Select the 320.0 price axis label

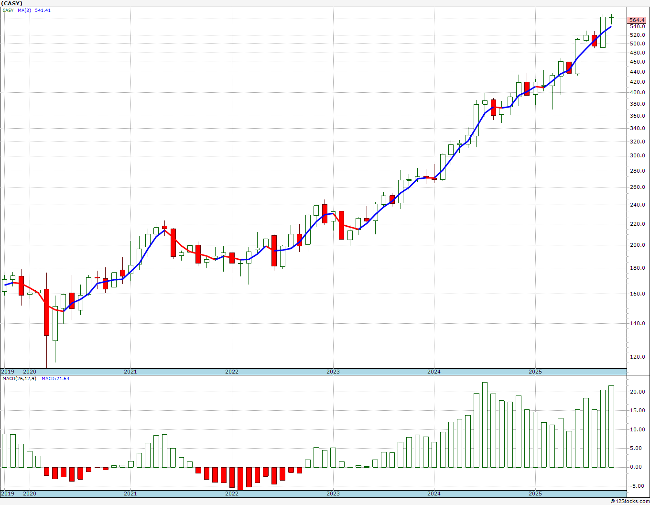[x=637, y=142]
